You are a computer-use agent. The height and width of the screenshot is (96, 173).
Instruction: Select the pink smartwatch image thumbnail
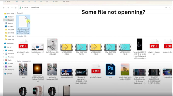38,91
